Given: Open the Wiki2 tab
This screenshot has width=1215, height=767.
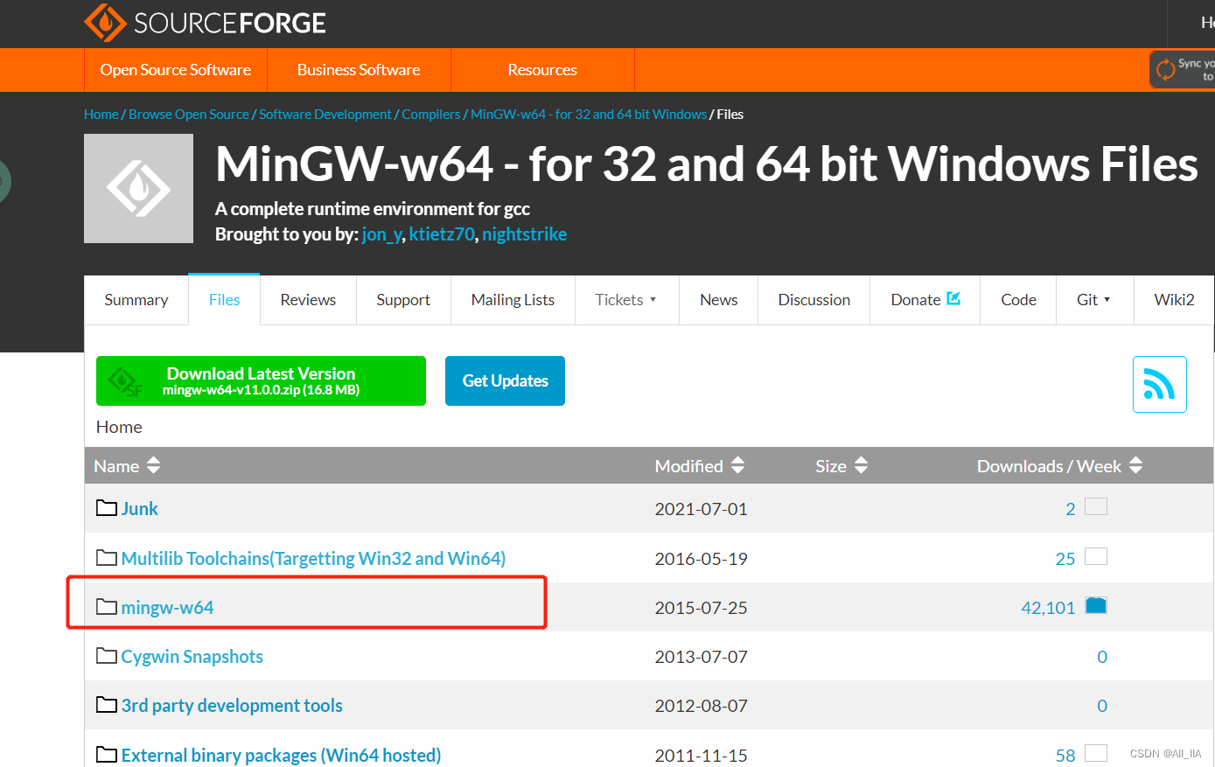Looking at the screenshot, I should (x=1174, y=300).
